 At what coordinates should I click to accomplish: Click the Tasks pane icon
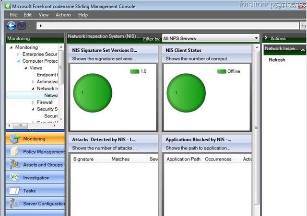point(13,191)
